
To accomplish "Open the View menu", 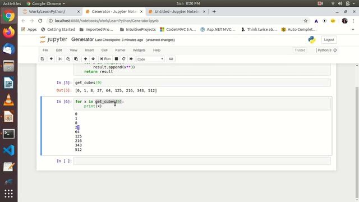I will pos(73,50).
